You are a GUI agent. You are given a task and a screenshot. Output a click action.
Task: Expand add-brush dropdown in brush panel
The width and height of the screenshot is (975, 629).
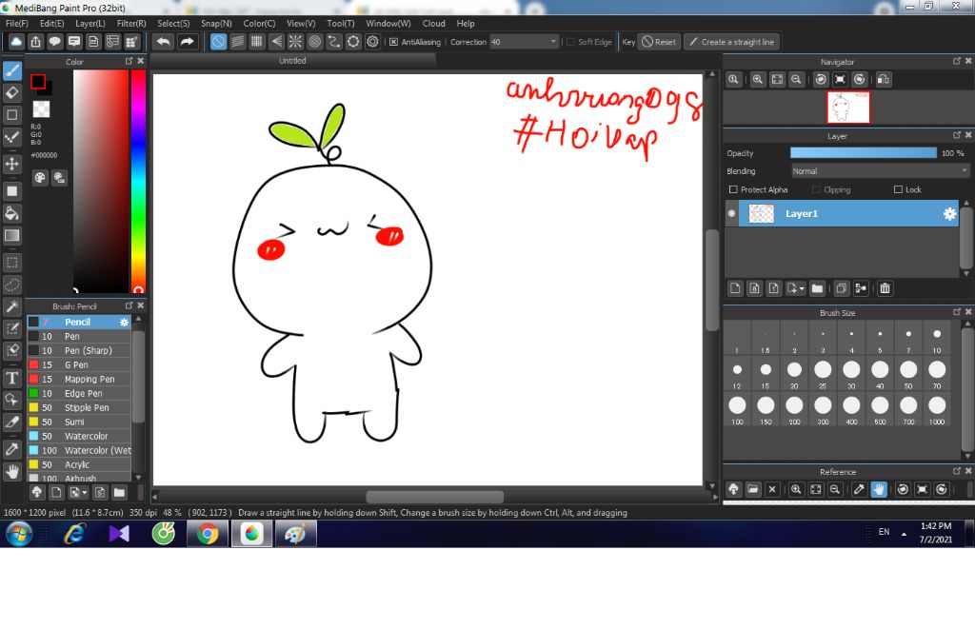tap(85, 493)
